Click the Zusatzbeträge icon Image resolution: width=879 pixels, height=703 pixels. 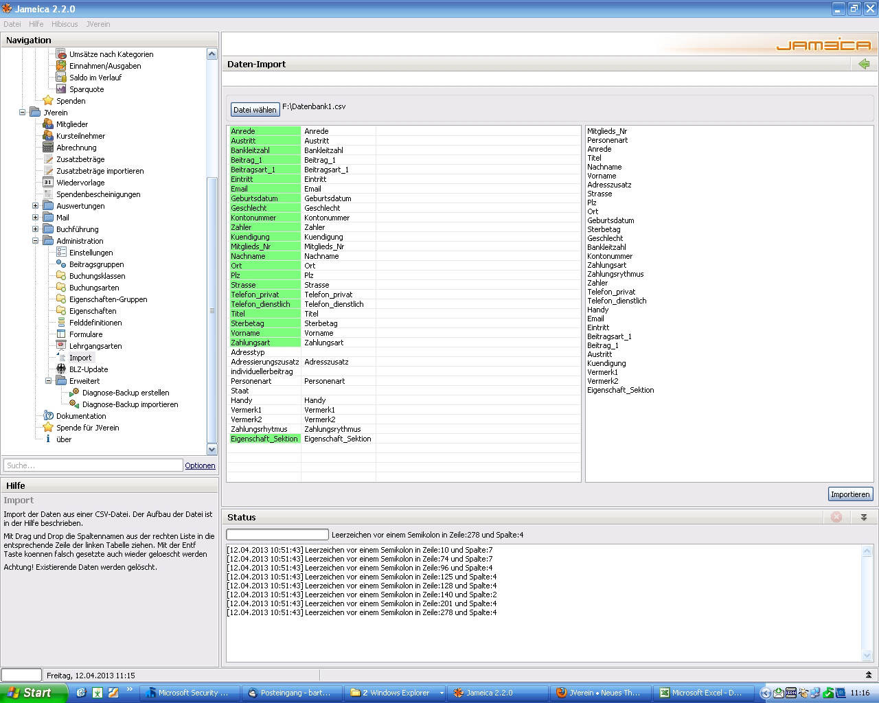(48, 159)
